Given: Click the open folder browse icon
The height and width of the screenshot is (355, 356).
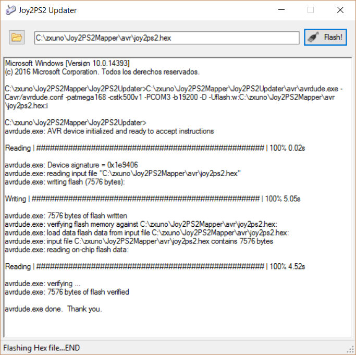Looking at the screenshot, I should pyautogui.click(x=17, y=38).
